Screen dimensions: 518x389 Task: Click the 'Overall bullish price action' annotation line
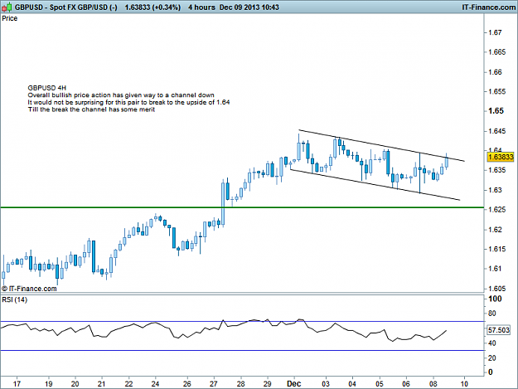(x=121, y=95)
